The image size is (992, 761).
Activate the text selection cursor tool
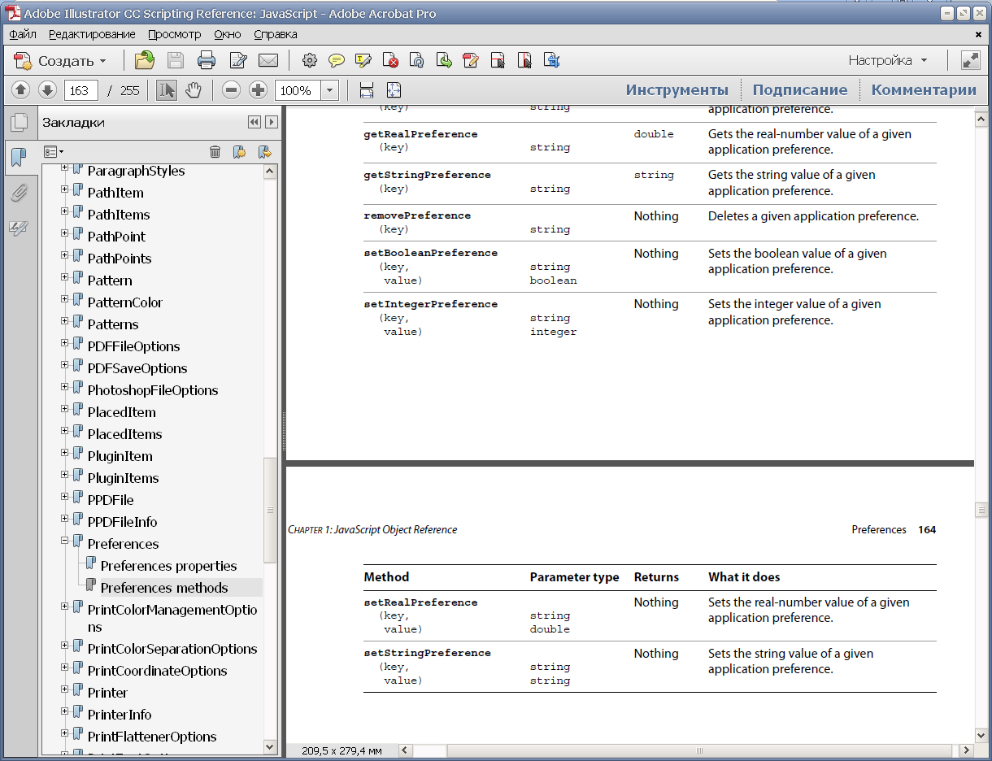point(167,90)
